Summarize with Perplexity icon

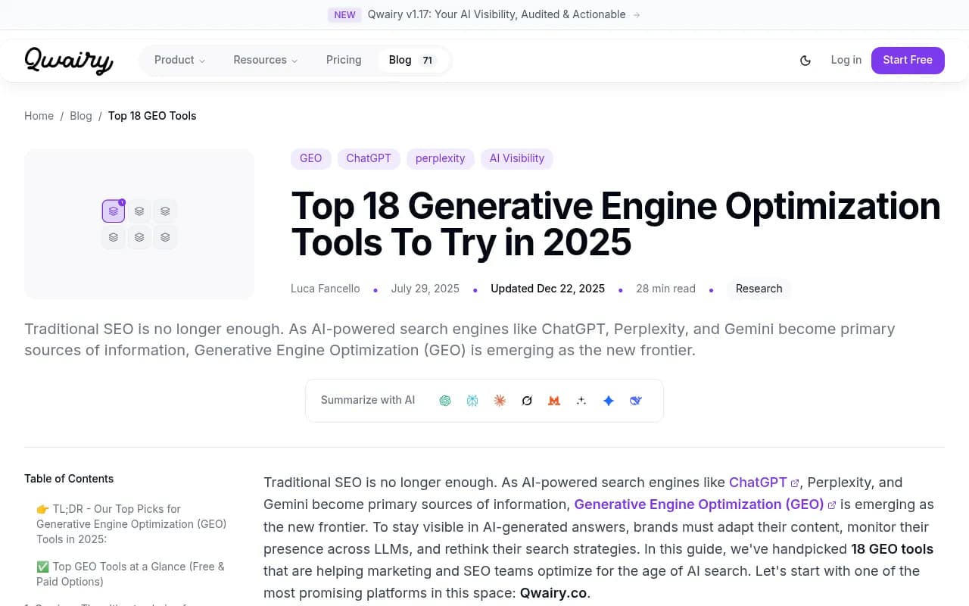coord(472,401)
